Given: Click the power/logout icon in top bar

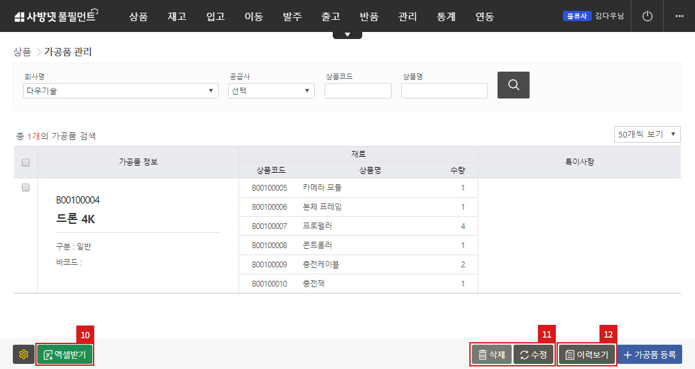Looking at the screenshot, I should tap(647, 16).
